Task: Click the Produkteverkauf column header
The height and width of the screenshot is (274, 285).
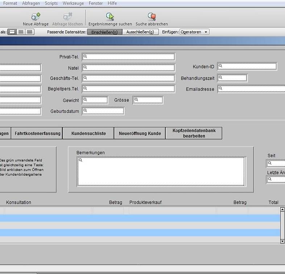Action: point(145,202)
